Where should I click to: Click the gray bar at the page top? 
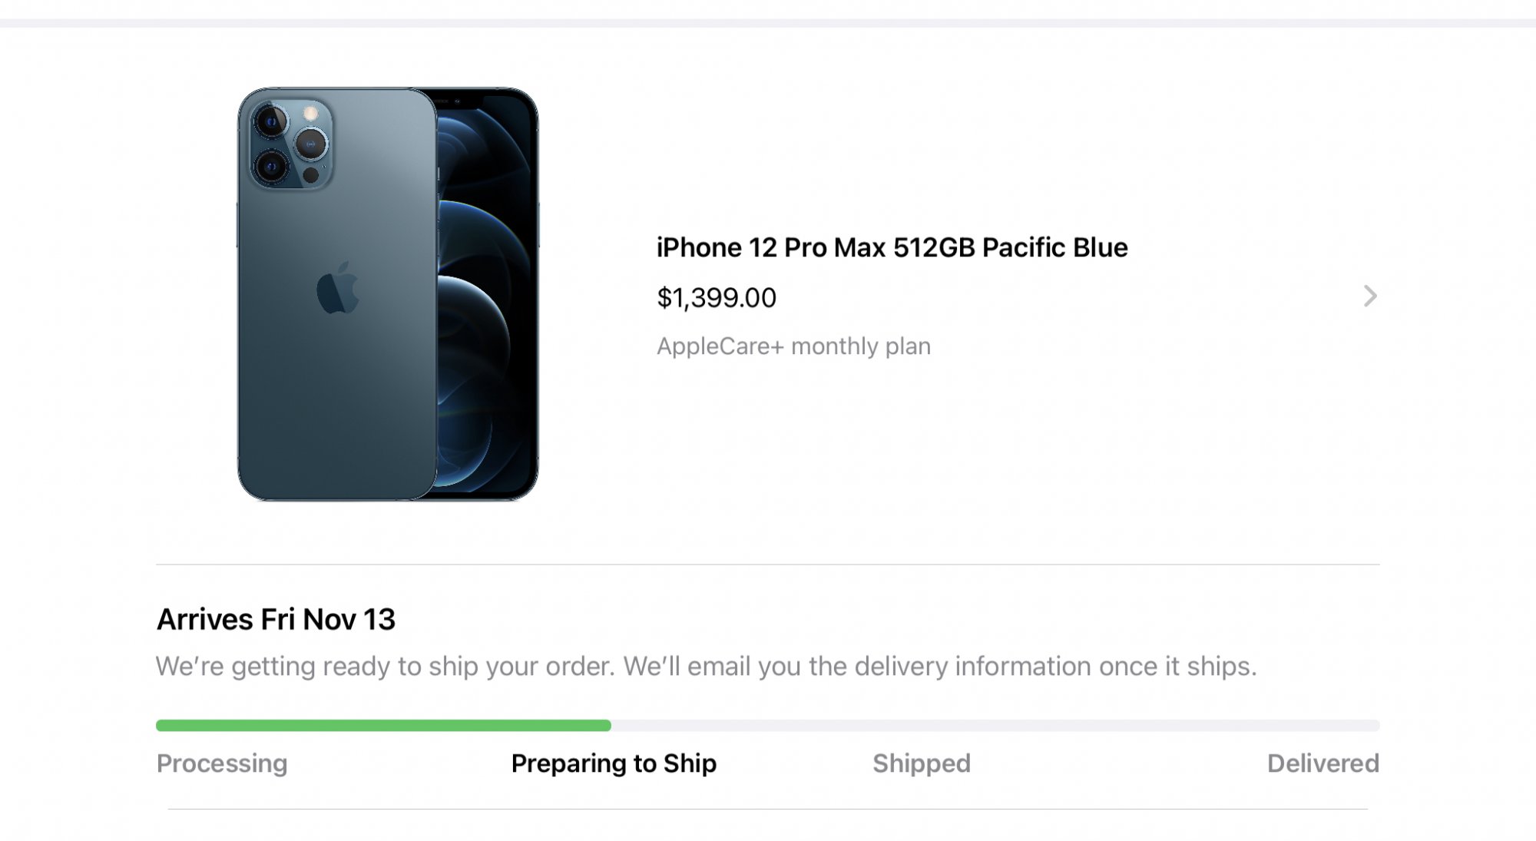coord(768,23)
